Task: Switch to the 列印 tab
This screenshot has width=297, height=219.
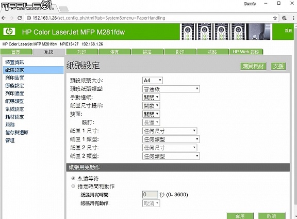Action: (x=82, y=52)
